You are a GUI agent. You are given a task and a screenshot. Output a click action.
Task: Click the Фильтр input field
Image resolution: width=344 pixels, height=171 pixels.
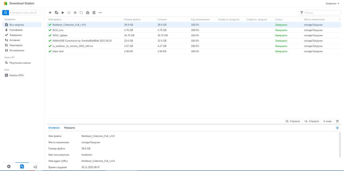pos(322,13)
